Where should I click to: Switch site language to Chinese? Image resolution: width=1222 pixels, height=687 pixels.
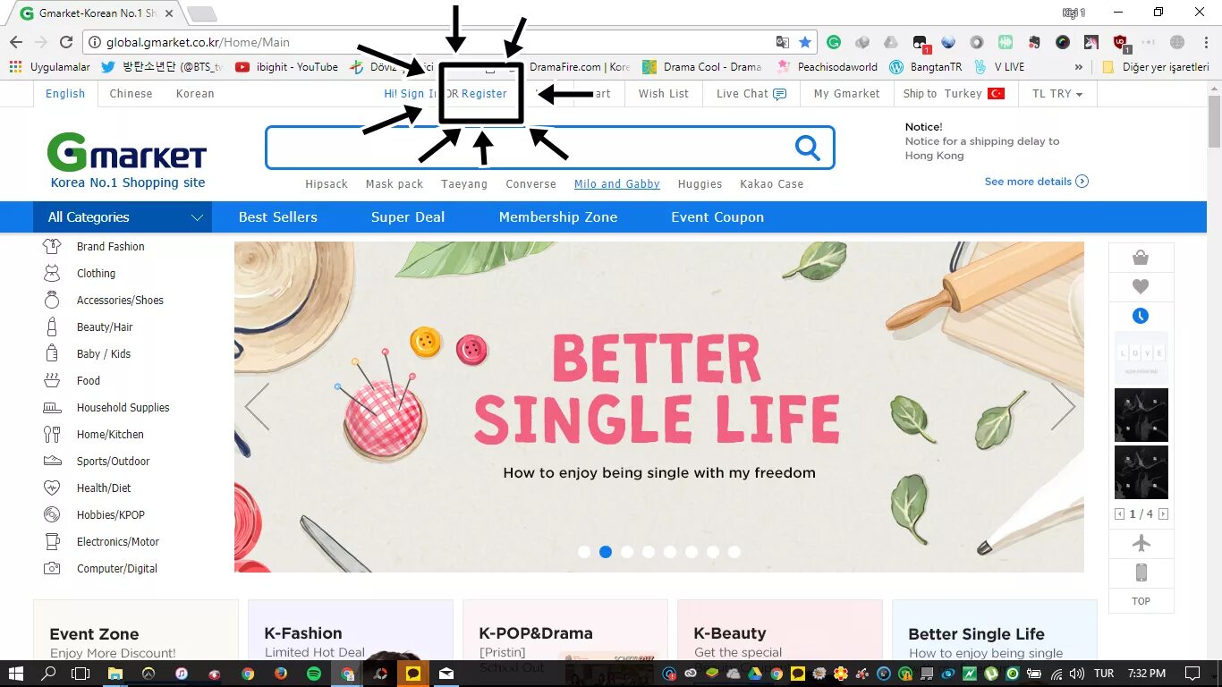point(131,93)
